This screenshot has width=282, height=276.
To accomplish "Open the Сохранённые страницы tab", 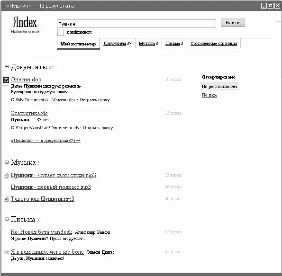I will (x=214, y=43).
